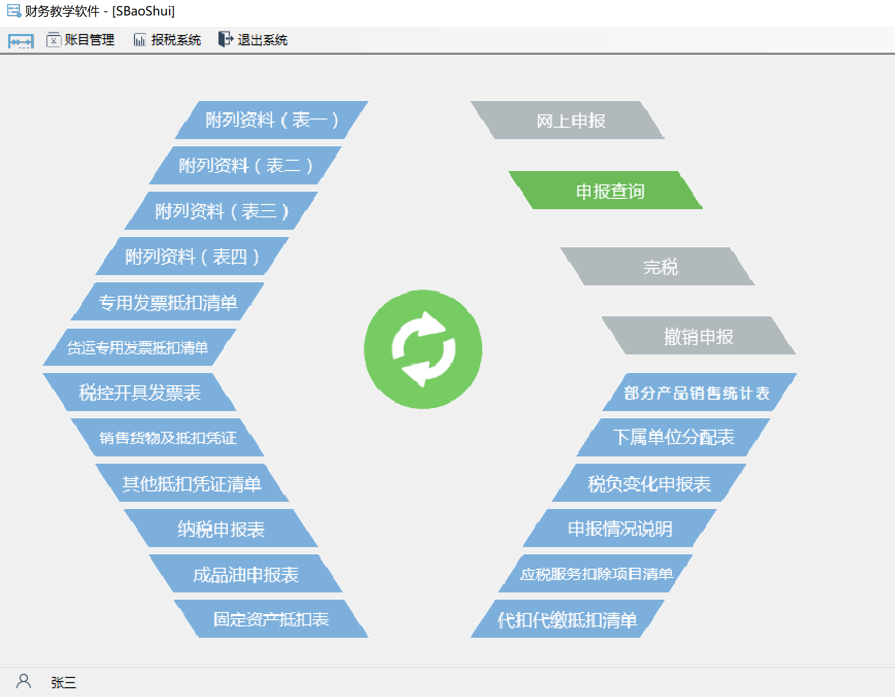Select 税控开具发票表 tile
This screenshot has height=697, width=895.
click(140, 393)
